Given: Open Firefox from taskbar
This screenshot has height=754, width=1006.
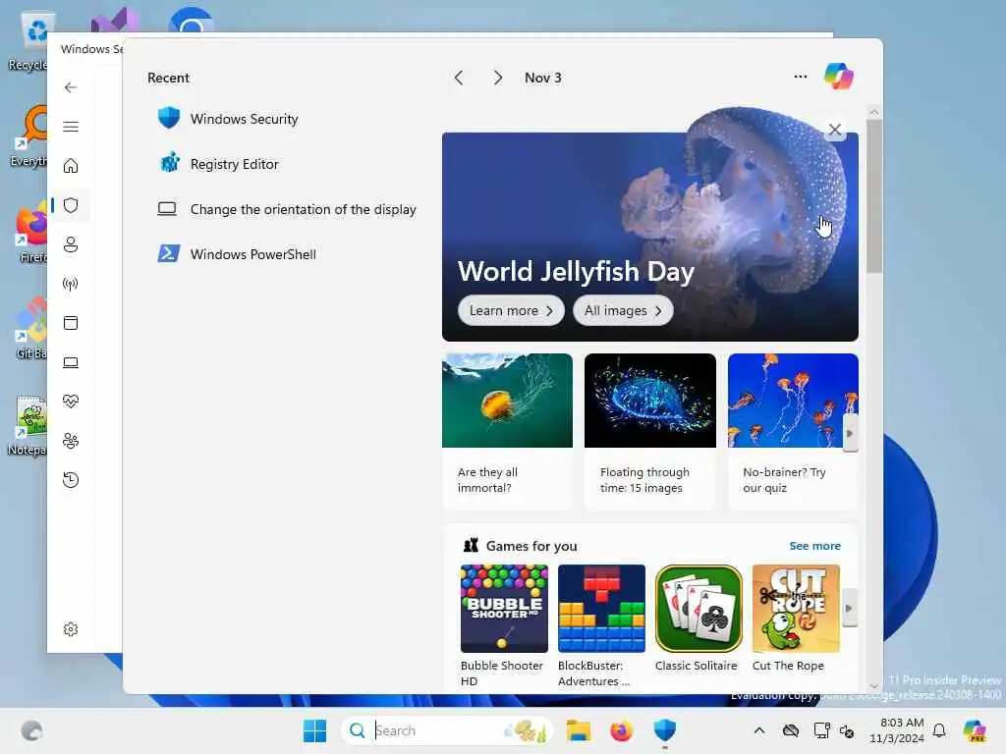Looking at the screenshot, I should 621,730.
